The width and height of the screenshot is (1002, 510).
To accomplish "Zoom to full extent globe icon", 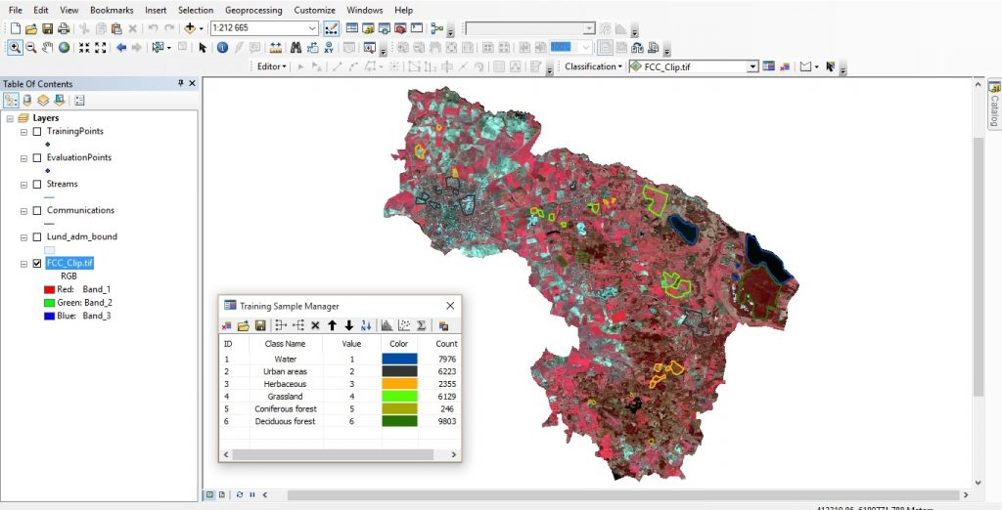I will coord(64,47).
